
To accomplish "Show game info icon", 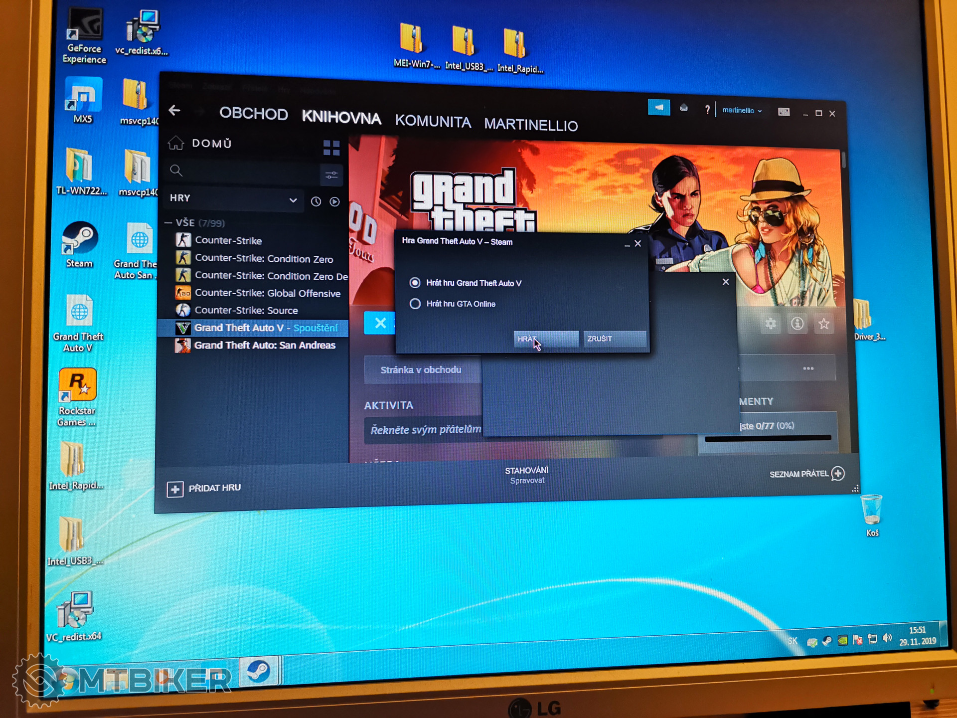I will (x=797, y=324).
